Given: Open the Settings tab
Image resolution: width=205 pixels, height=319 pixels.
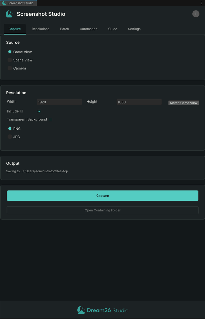Looking at the screenshot, I should point(134,29).
